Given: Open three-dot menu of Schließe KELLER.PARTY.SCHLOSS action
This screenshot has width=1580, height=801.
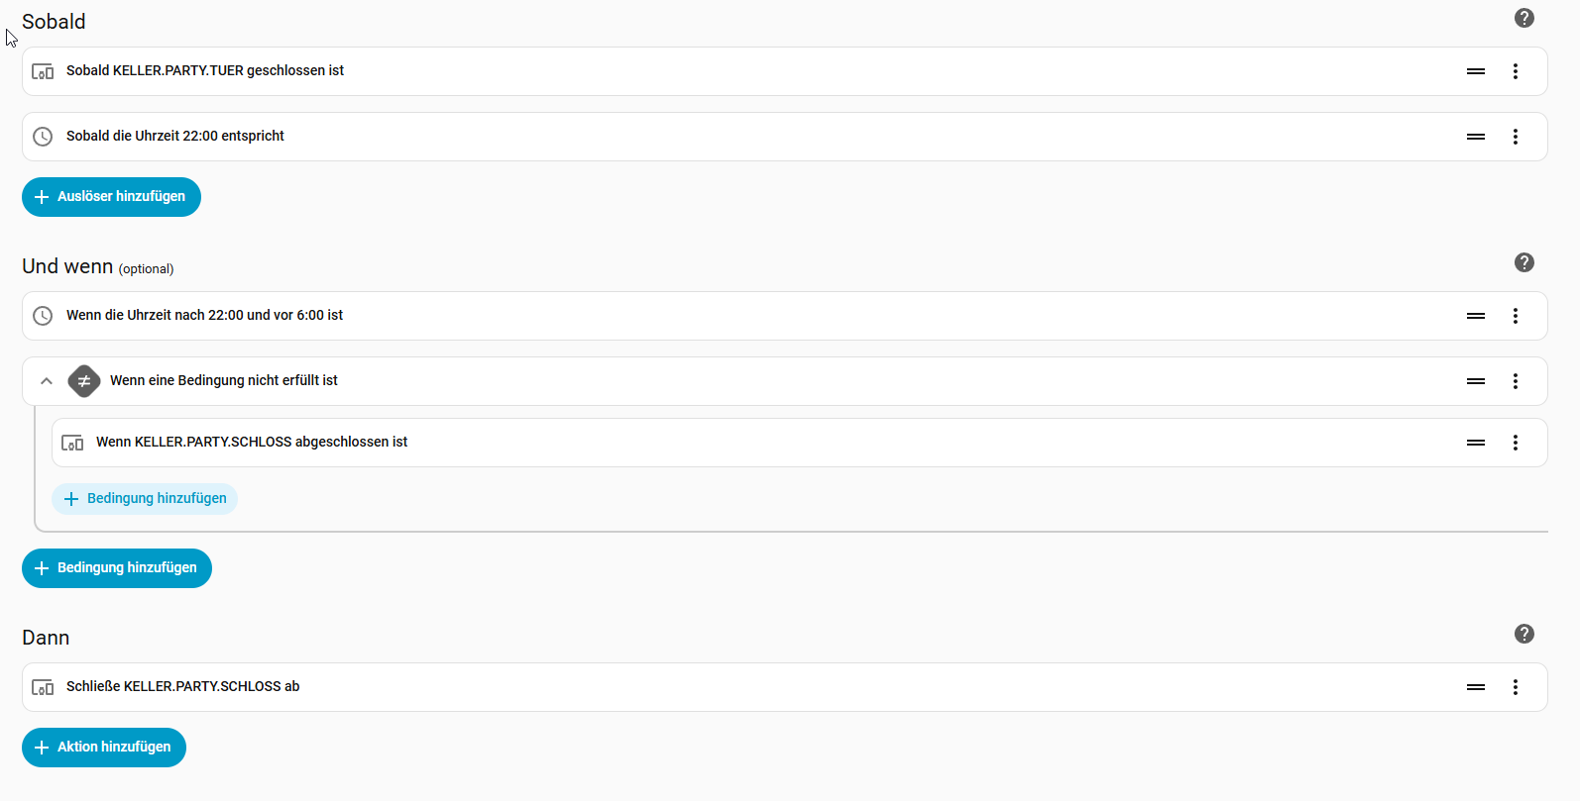Looking at the screenshot, I should coord(1516,687).
